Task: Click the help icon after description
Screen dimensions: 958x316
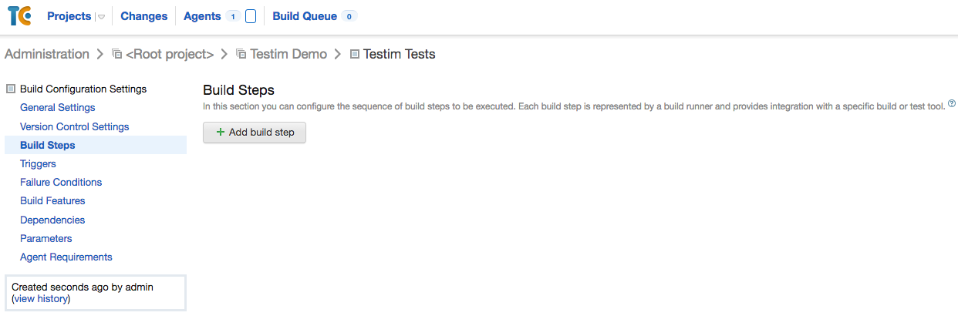Action: point(952,103)
